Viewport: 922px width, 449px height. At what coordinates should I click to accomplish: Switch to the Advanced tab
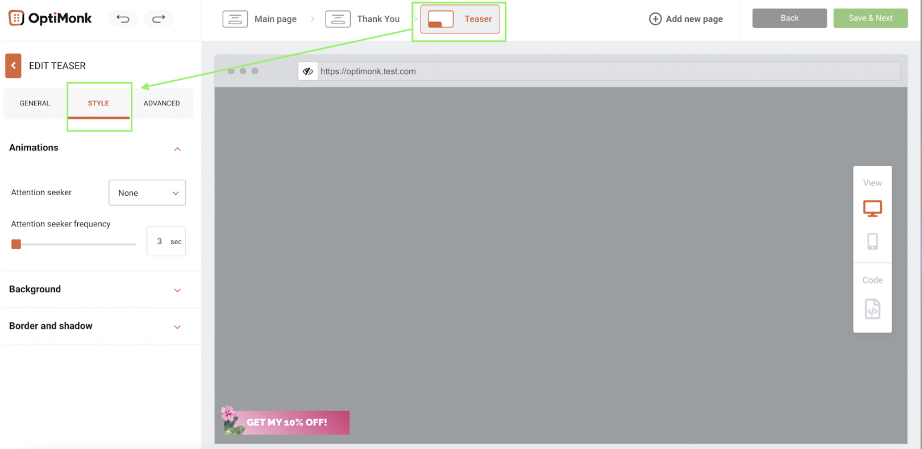coord(162,103)
